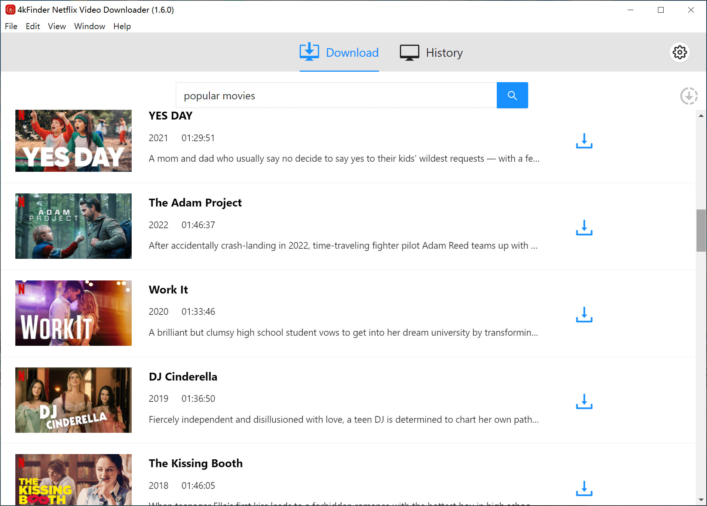Click the year 2020
The width and height of the screenshot is (707, 506).
pyautogui.click(x=159, y=312)
